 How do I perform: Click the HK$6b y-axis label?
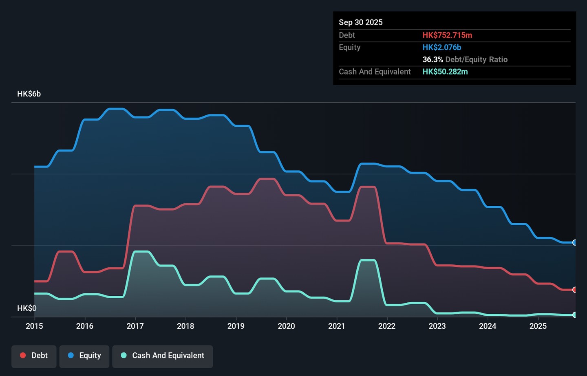pyautogui.click(x=29, y=94)
